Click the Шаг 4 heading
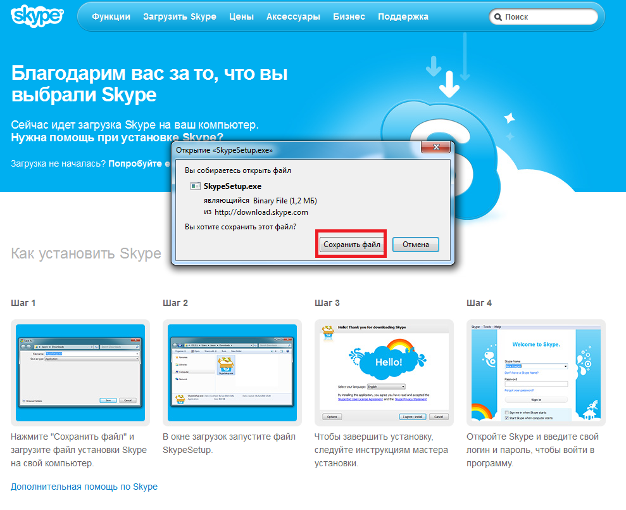This screenshot has height=510, width=626. point(479,303)
